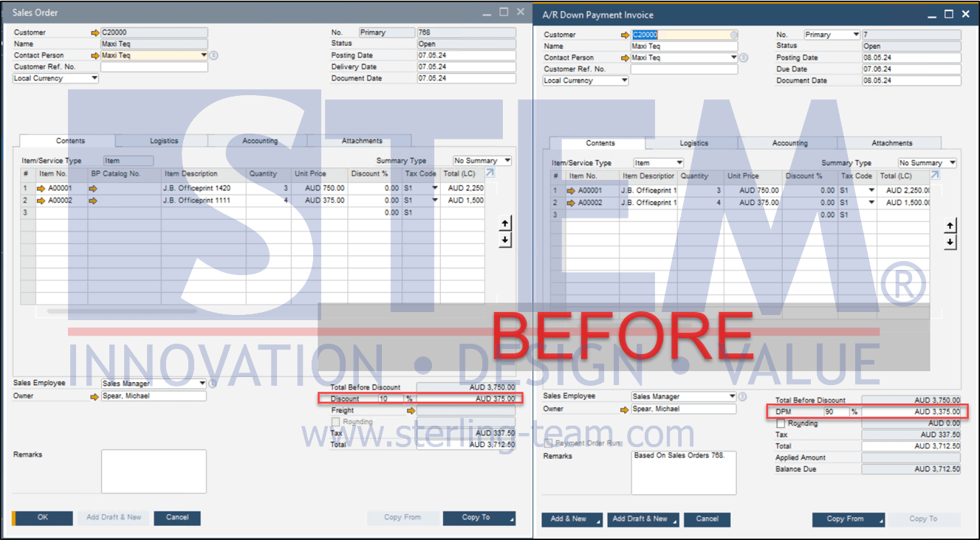Screen dimensions: 980x540
Task: Move row down in Sales Order
Action: point(505,240)
